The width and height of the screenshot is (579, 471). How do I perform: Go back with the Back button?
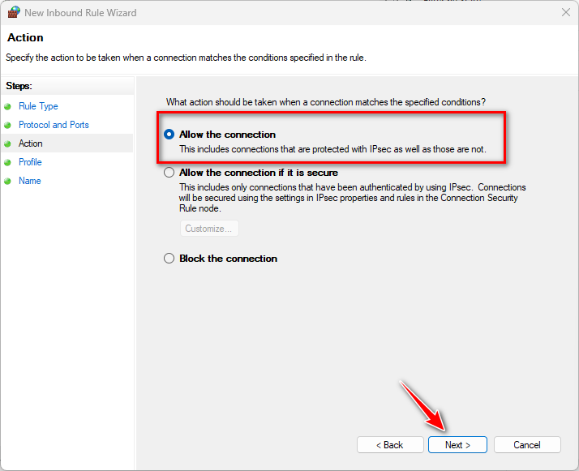point(390,445)
